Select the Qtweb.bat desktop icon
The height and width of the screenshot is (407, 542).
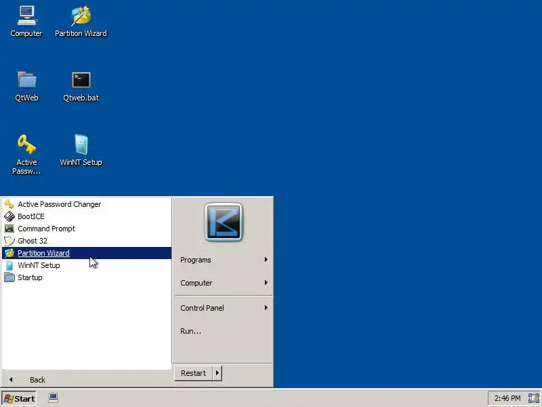pos(81,86)
